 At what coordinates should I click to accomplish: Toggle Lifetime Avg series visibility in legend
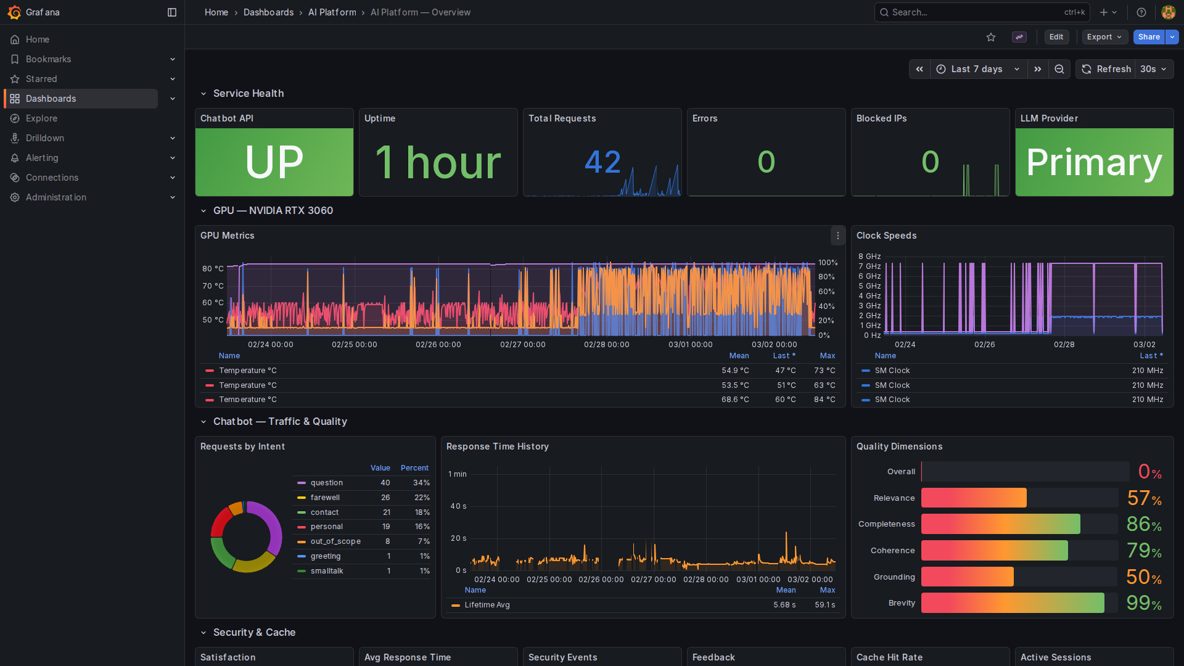tap(487, 605)
